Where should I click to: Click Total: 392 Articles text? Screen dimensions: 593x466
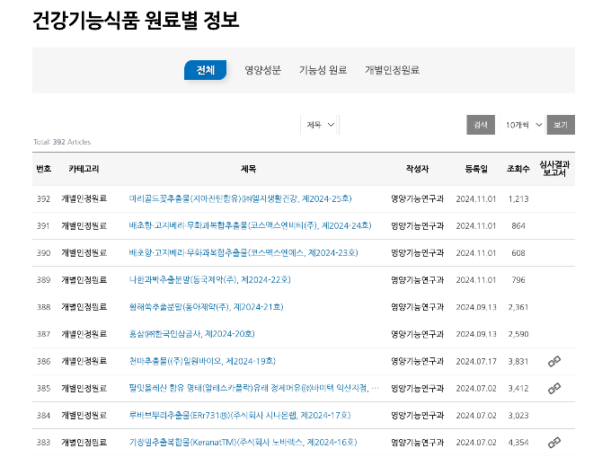tap(62, 142)
